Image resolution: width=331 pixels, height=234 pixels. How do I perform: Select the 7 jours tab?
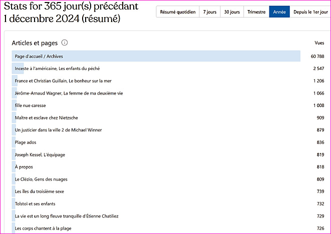[x=209, y=12]
